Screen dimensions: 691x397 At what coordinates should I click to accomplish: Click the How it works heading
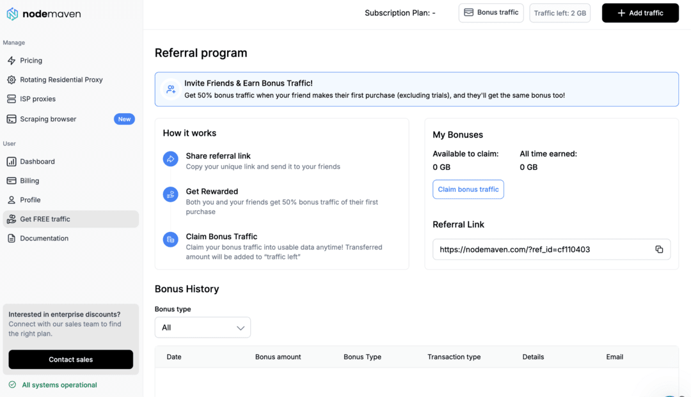[x=189, y=133]
